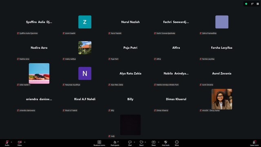The image size is (261, 147).
Task: Select Zahra Pramadhita's lavender avatar
Action: (x=222, y=22)
